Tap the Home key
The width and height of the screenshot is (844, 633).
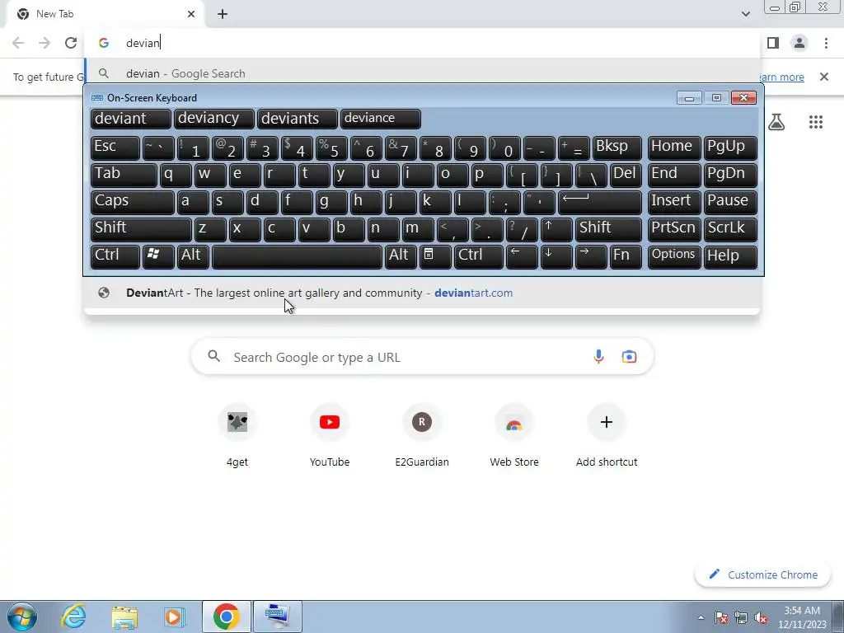674,148
